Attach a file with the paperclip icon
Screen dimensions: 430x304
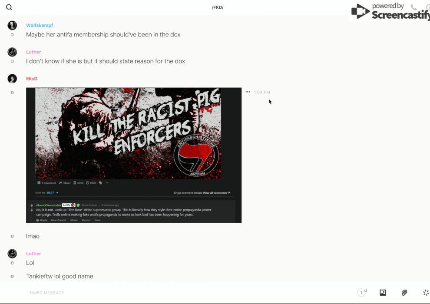coord(404,293)
